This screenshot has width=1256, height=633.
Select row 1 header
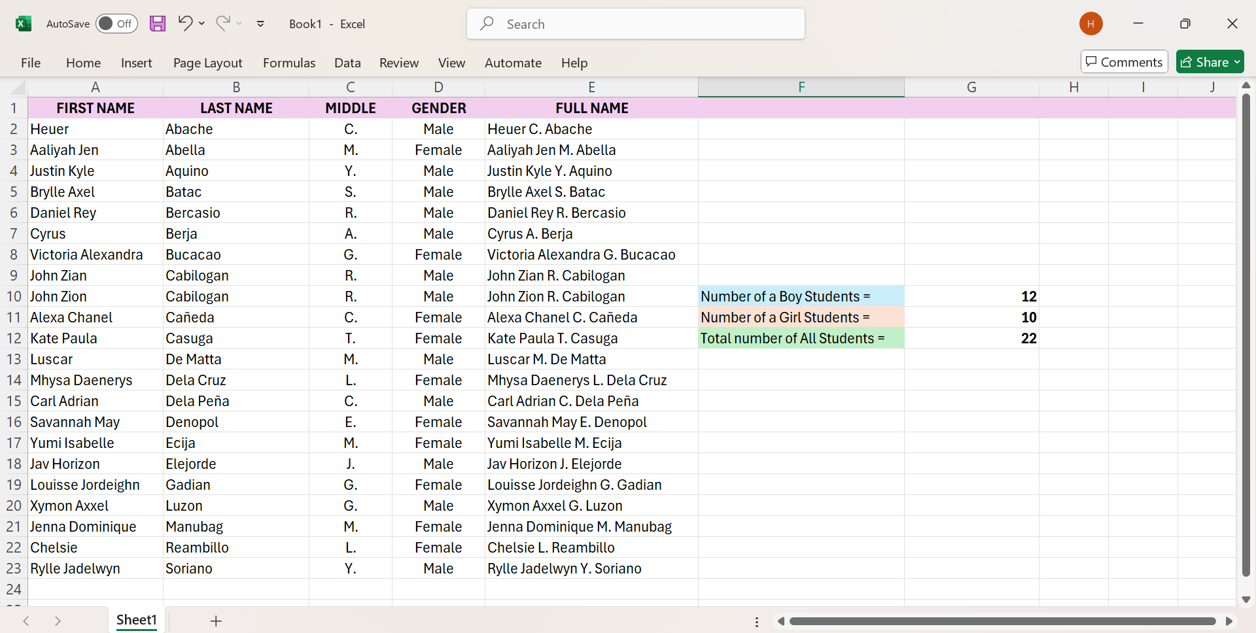tap(14, 108)
